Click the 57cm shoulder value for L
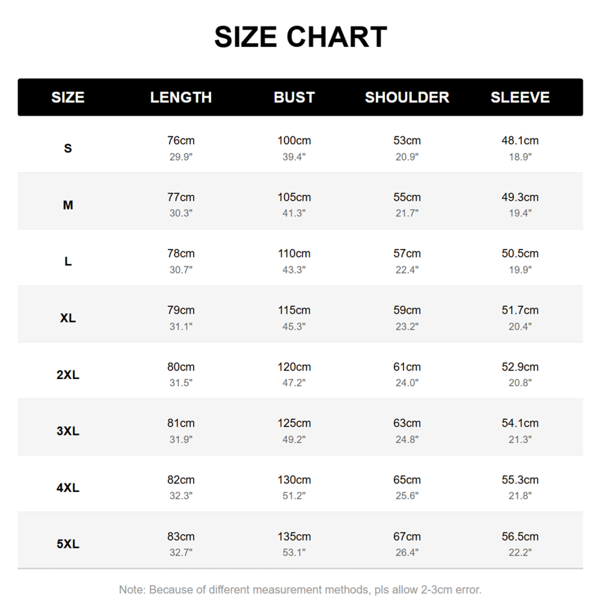The width and height of the screenshot is (602, 602). 407,253
